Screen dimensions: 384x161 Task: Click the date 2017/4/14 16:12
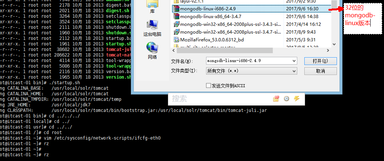tap(304, 24)
